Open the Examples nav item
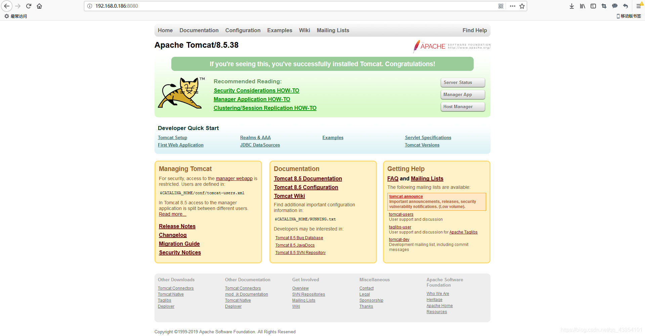 (x=280, y=30)
